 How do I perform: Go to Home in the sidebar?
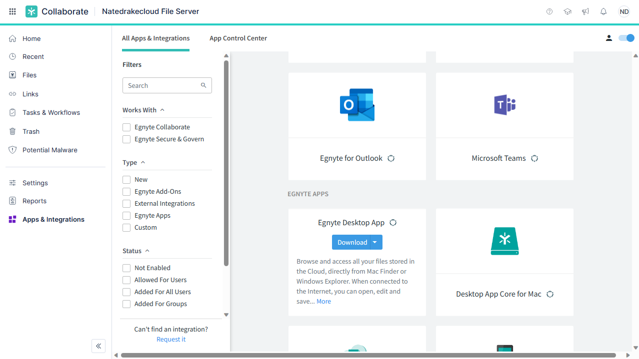pyautogui.click(x=31, y=38)
